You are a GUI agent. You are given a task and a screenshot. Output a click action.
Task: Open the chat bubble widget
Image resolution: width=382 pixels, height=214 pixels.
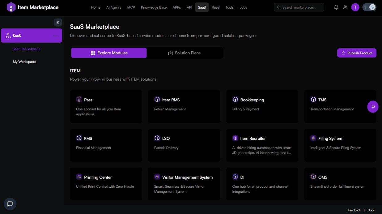click(x=10, y=204)
